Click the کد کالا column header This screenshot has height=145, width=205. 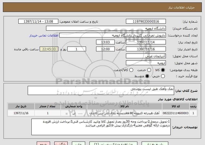click(176, 106)
